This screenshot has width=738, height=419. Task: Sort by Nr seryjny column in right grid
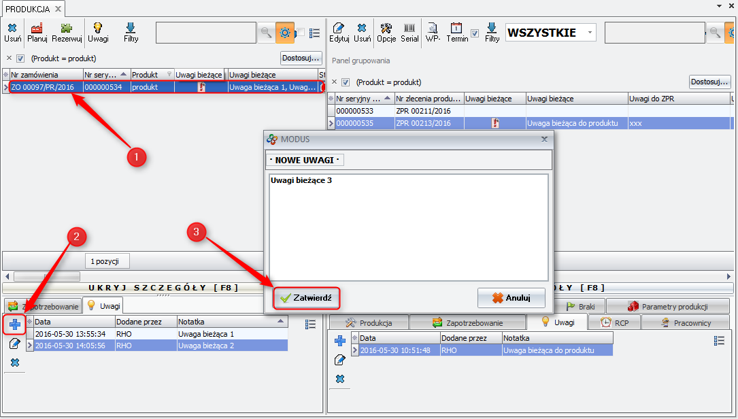365,99
